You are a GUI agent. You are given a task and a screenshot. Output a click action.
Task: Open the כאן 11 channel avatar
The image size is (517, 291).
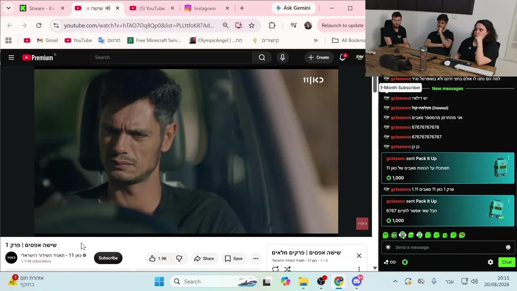tap(11, 257)
